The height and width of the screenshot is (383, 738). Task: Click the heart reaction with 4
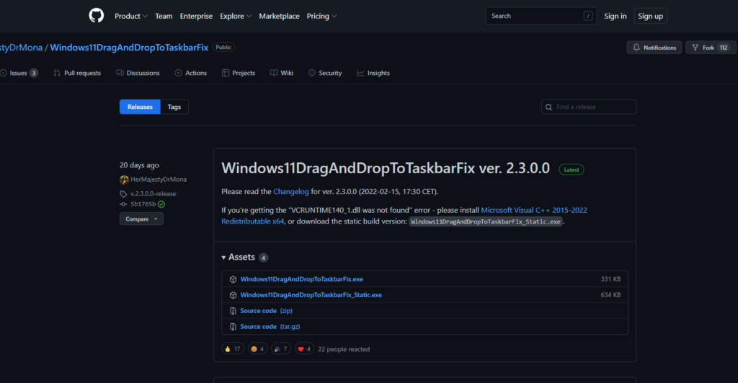304,349
